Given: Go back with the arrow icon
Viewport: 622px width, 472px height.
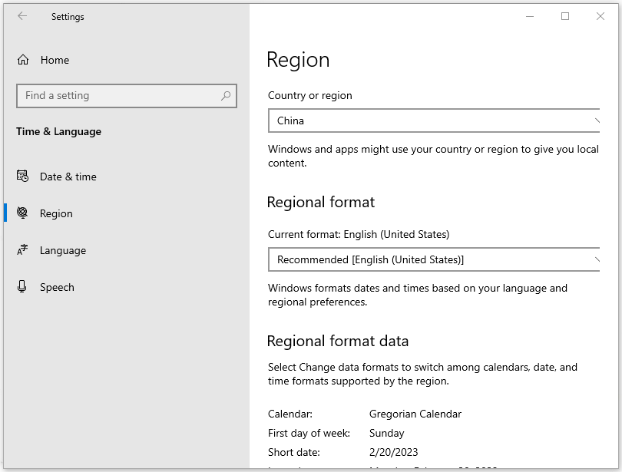Looking at the screenshot, I should 22,16.
